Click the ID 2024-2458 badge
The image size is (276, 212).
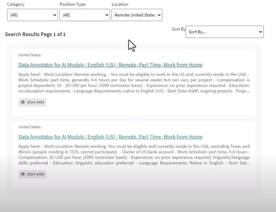33,174
